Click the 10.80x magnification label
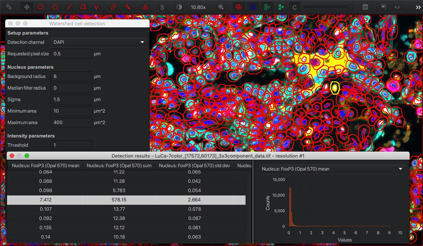 click(x=198, y=7)
